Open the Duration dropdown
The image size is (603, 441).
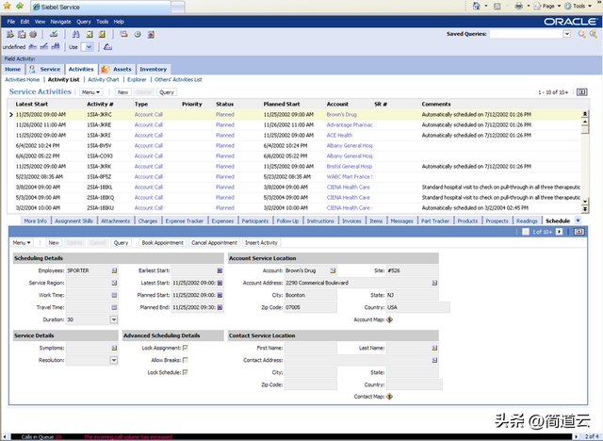114,319
